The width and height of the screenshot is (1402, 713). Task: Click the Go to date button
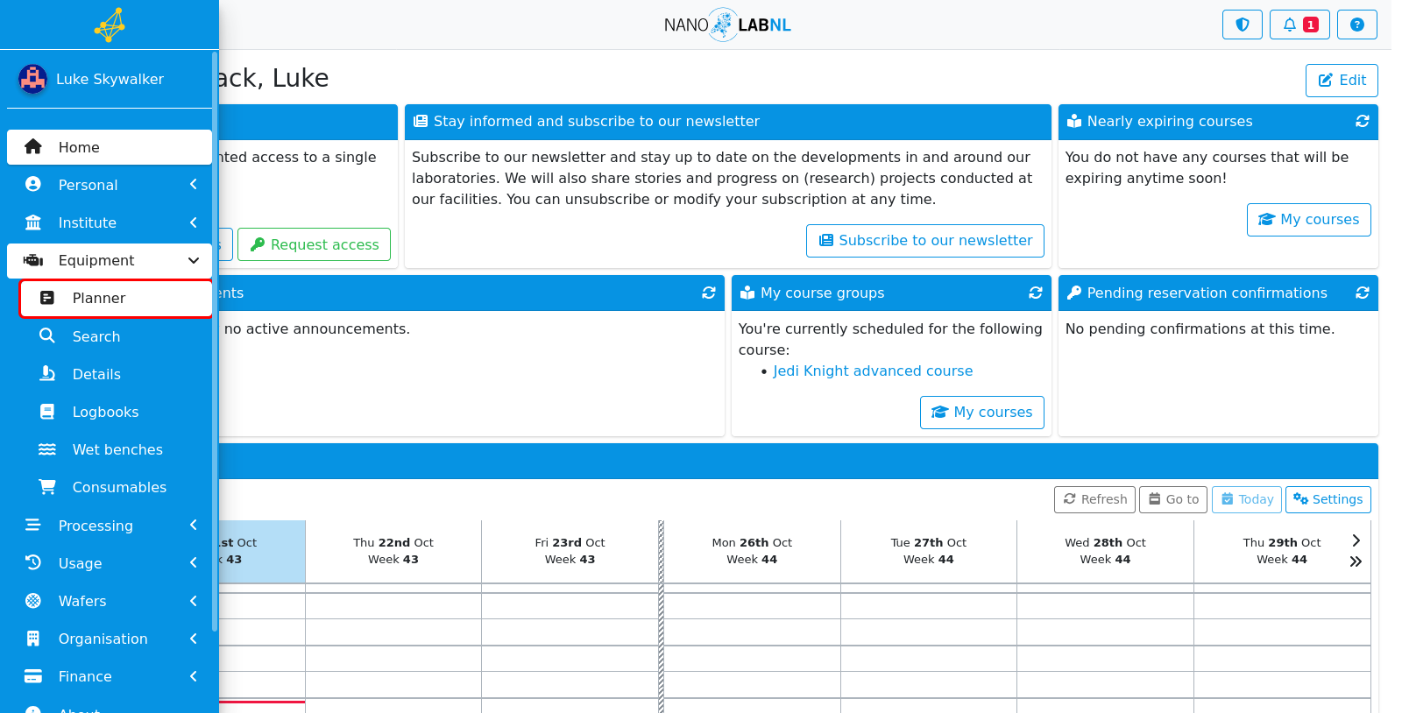tap(1173, 499)
